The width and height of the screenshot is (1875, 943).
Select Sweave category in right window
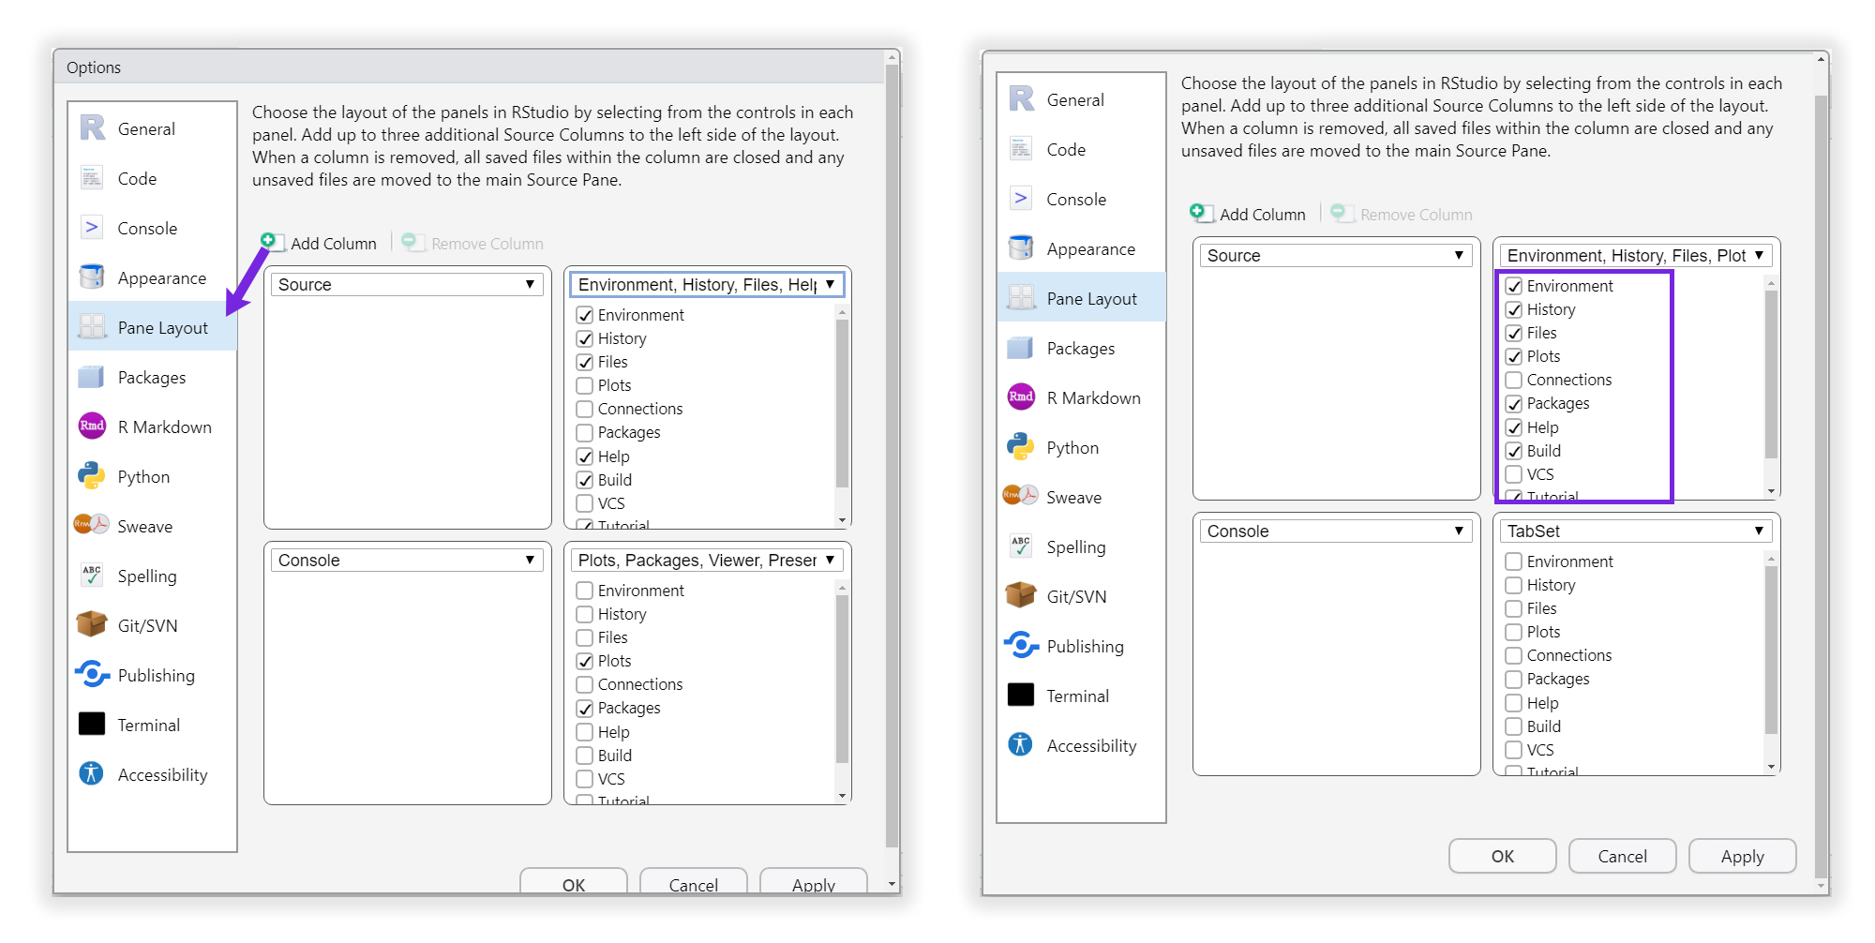click(1082, 497)
